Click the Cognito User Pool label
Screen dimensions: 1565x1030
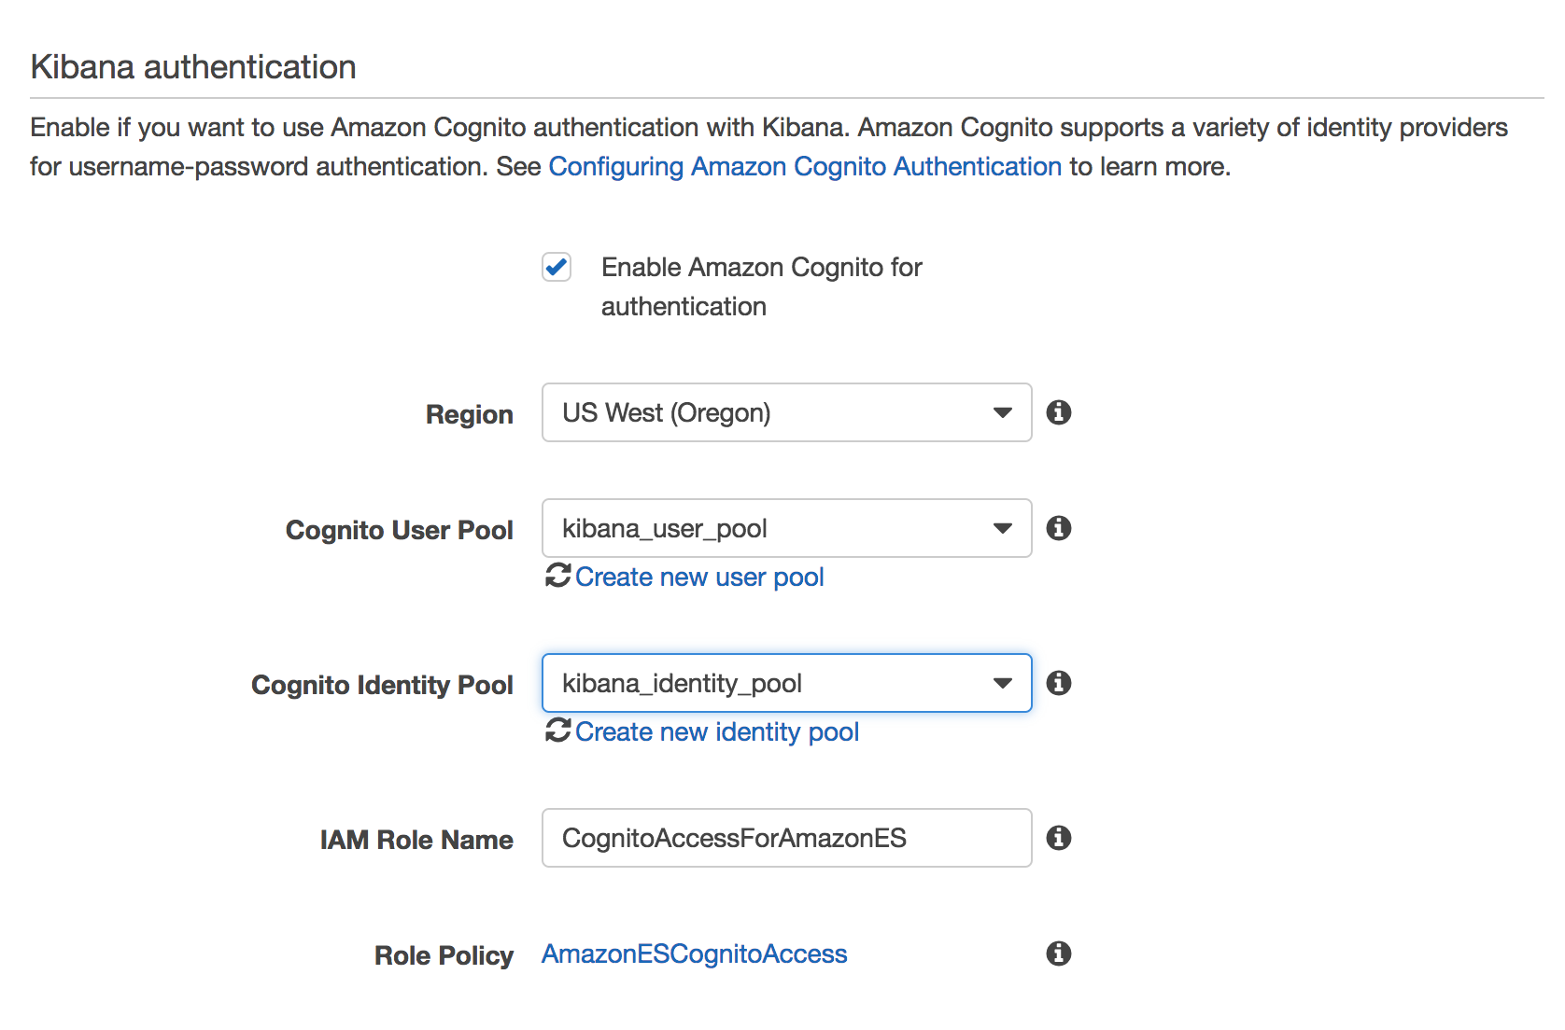tap(400, 530)
